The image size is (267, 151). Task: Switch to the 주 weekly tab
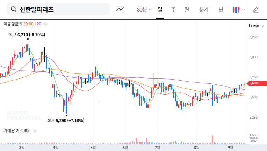(x=173, y=9)
